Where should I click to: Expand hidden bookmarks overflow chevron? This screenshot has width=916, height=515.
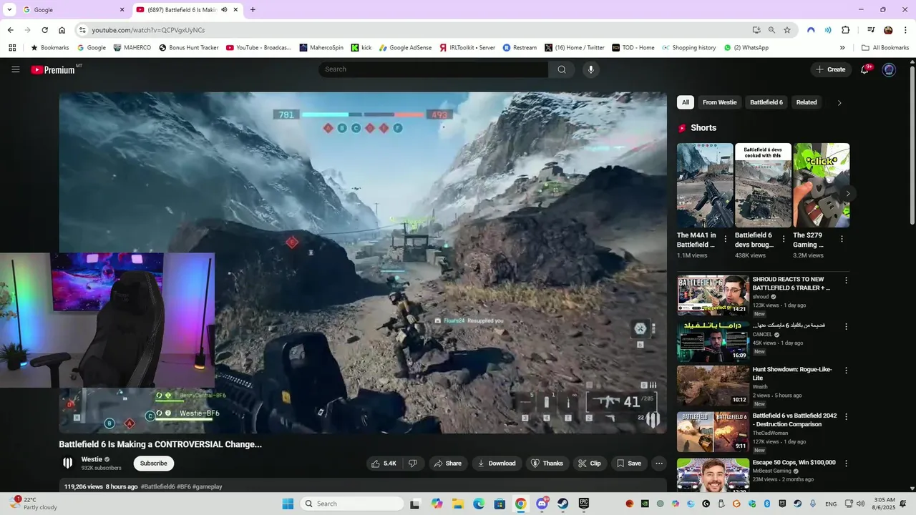click(x=842, y=48)
